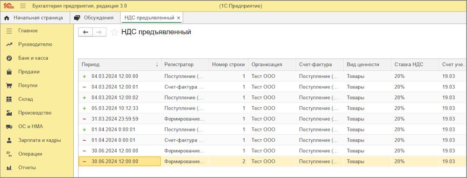The width and height of the screenshot is (467, 178).
Task: Close the НДС предъявленный tab
Action: 178,18
